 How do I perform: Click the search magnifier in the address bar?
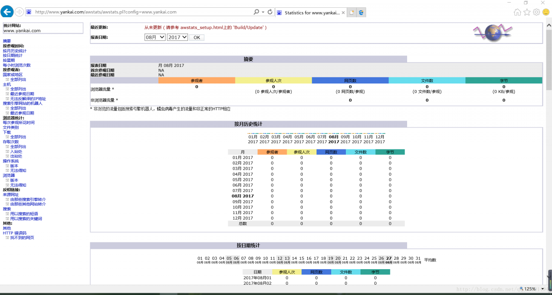(256, 12)
